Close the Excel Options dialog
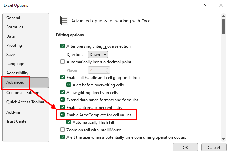The image size is (229, 154). [221, 5]
